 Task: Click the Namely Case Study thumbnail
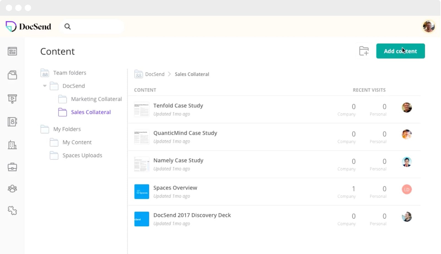coord(142,164)
